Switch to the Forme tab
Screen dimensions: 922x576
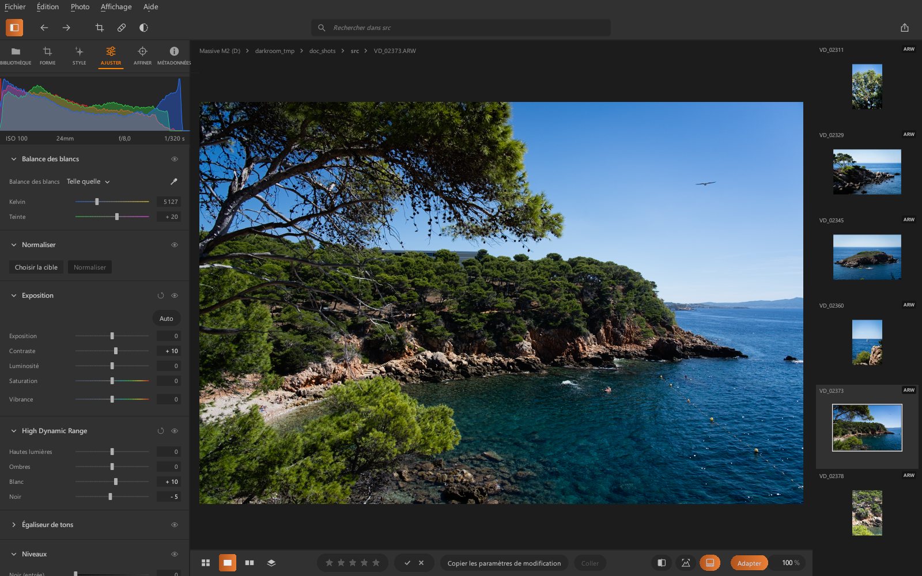(x=47, y=56)
